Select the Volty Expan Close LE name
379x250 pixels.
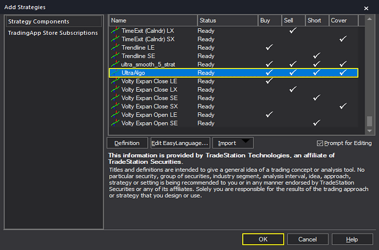(149, 81)
